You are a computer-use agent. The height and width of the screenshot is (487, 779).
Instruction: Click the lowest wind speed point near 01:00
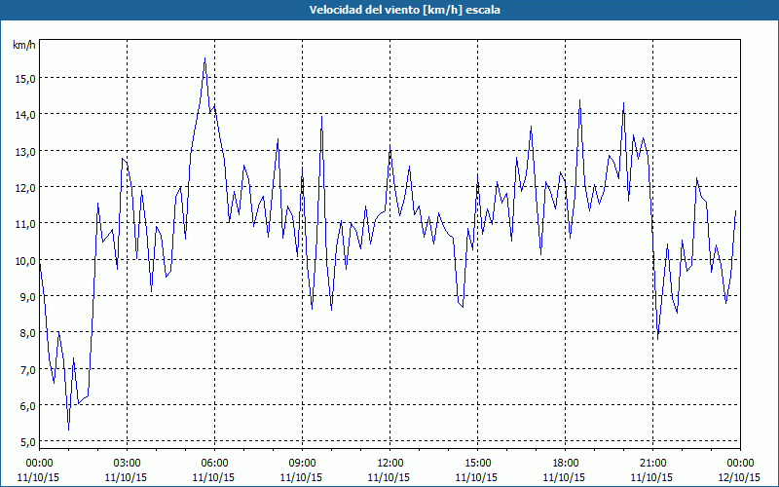68,430
